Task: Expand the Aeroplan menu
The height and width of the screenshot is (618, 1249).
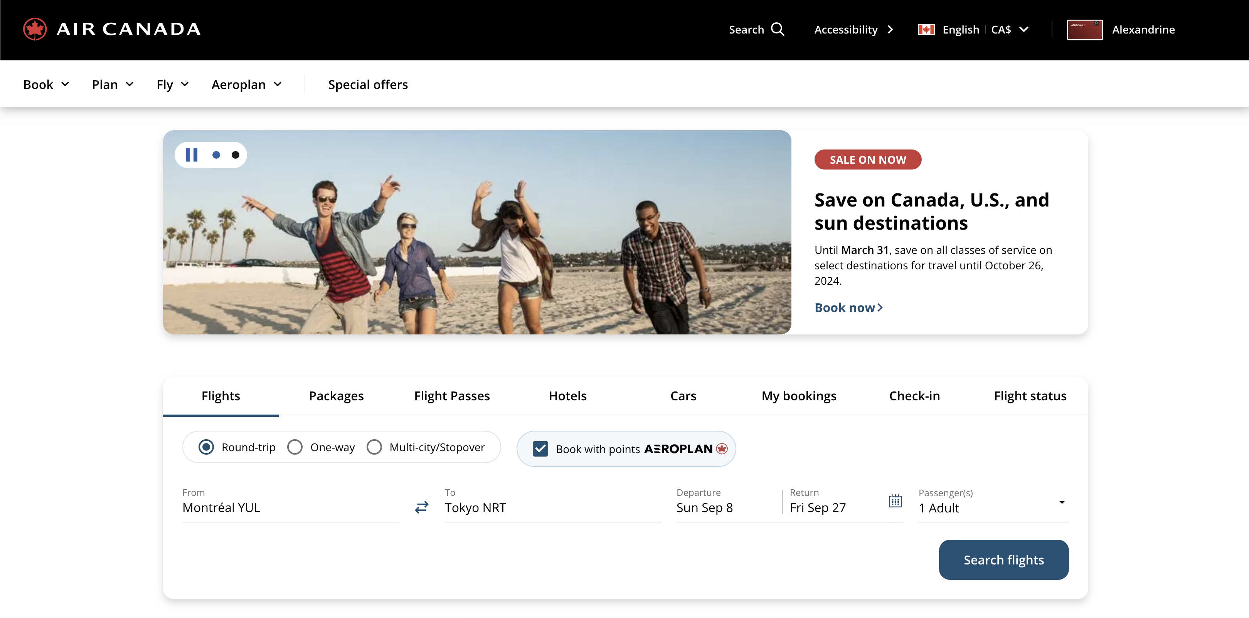Action: tap(247, 84)
